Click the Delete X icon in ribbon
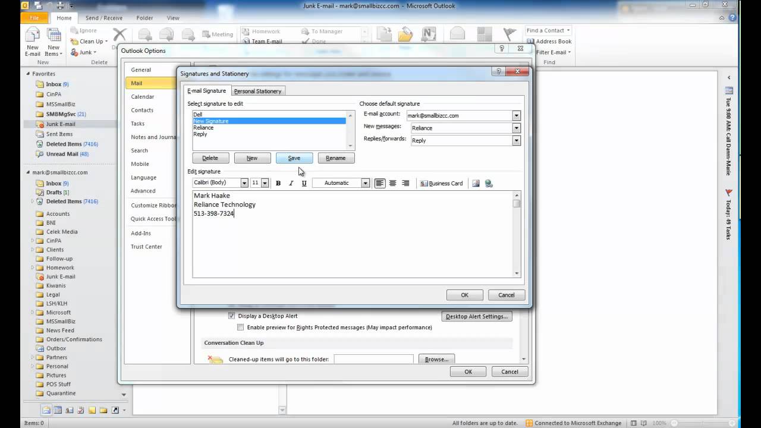The image size is (761, 428). click(120, 35)
